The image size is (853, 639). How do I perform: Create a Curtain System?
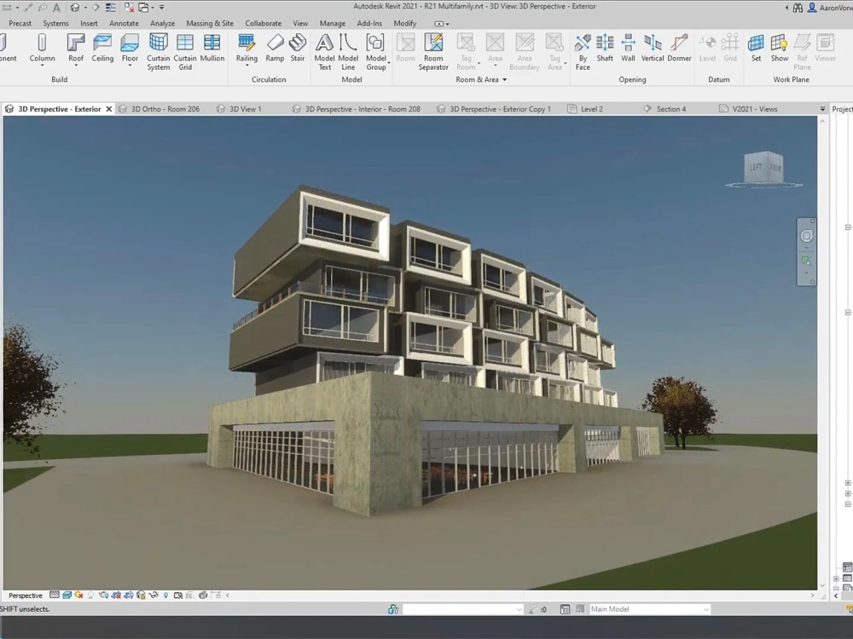(x=158, y=51)
